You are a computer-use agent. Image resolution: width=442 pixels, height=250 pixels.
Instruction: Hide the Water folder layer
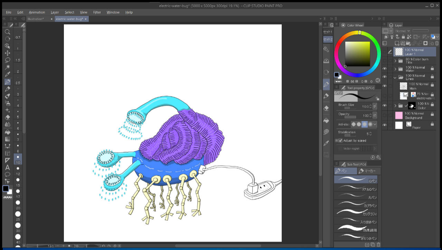[385, 69]
